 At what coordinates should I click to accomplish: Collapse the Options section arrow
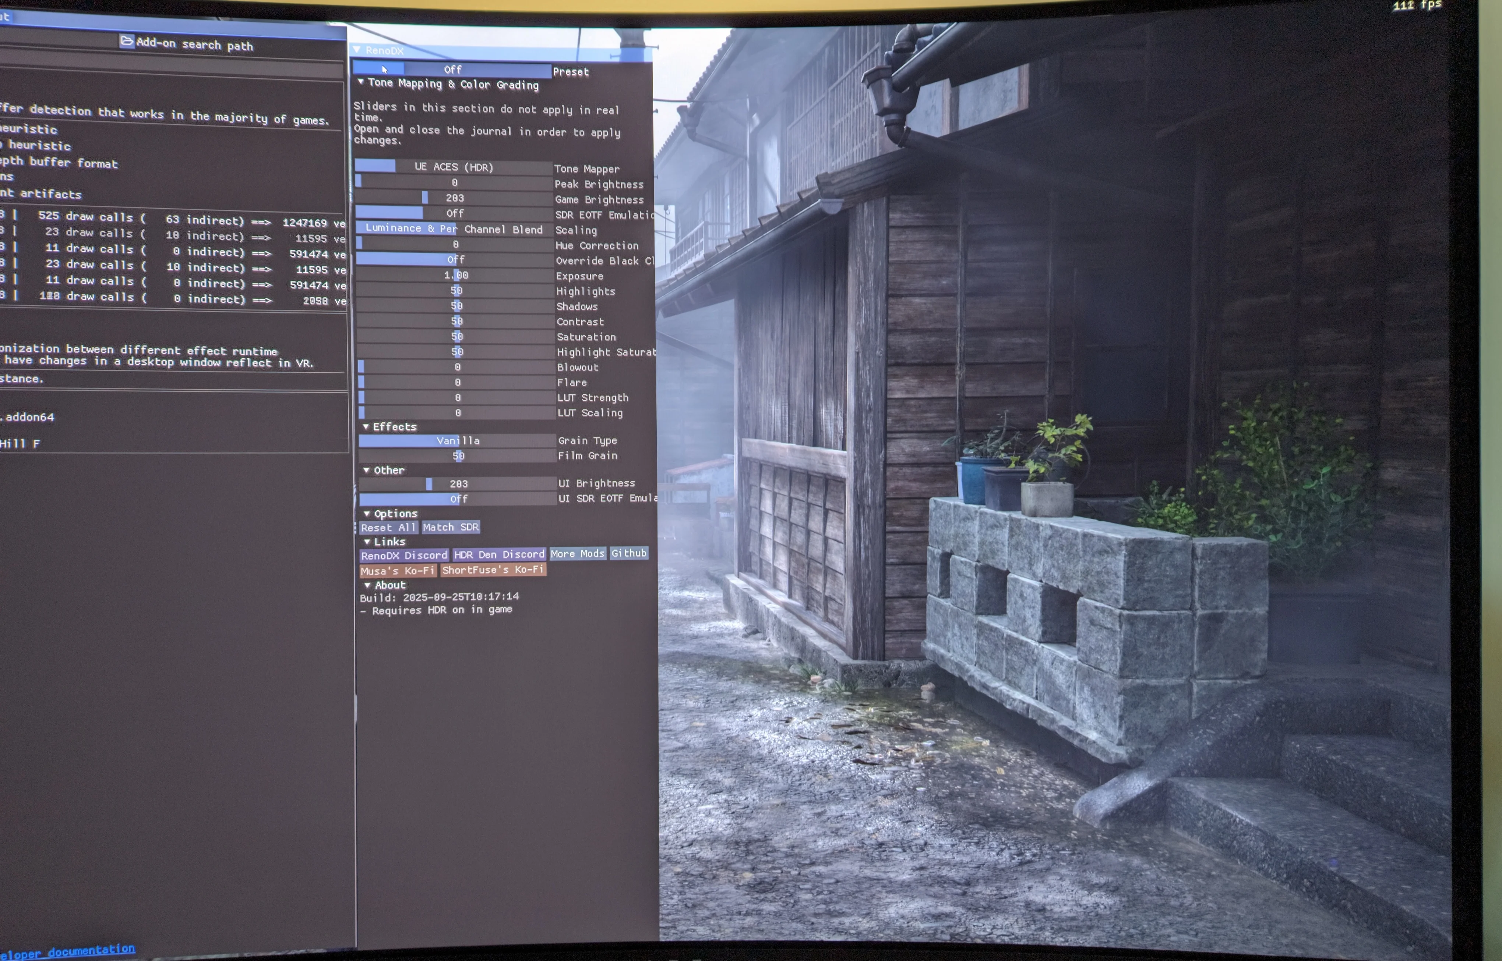(x=367, y=514)
